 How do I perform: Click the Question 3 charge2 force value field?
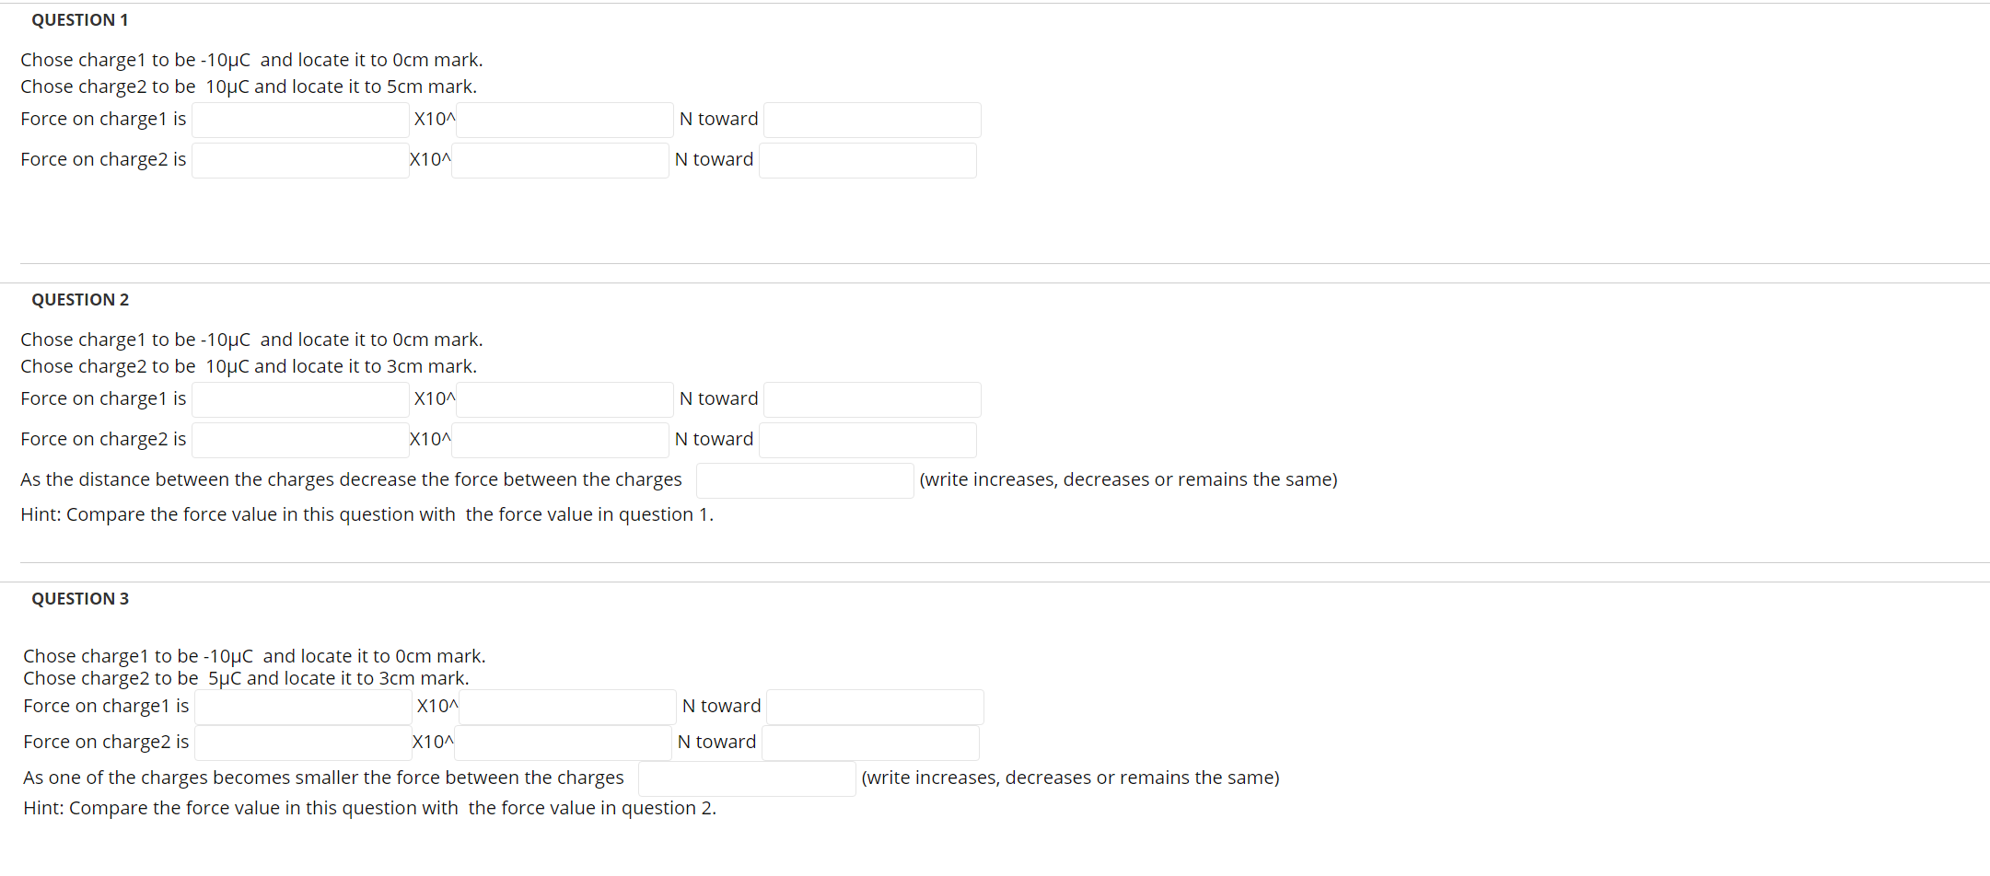coord(302,743)
